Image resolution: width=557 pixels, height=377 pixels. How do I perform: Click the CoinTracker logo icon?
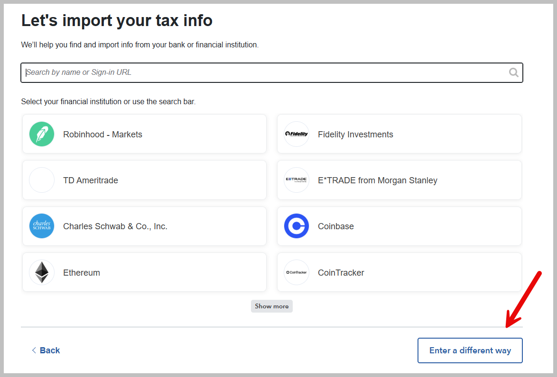point(296,272)
